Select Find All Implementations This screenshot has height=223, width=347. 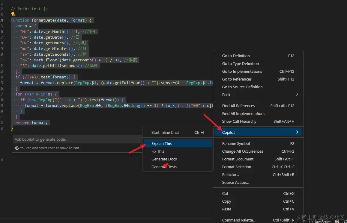(258, 113)
